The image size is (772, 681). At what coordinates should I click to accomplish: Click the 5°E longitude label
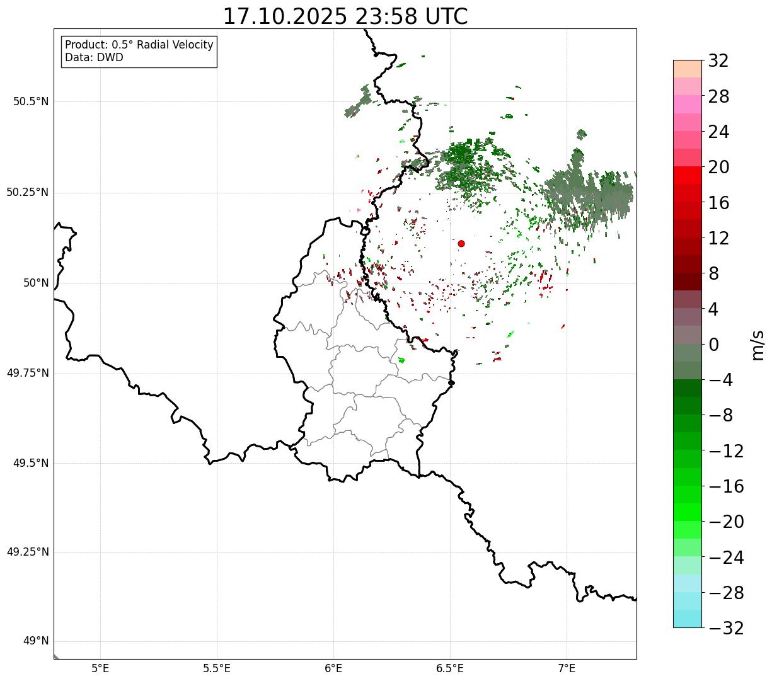pos(100,668)
